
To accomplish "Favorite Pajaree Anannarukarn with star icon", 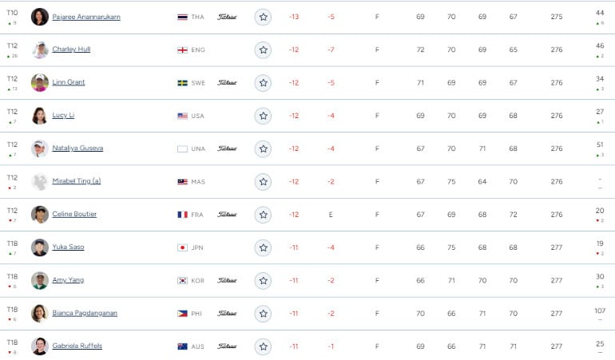I will (263, 17).
